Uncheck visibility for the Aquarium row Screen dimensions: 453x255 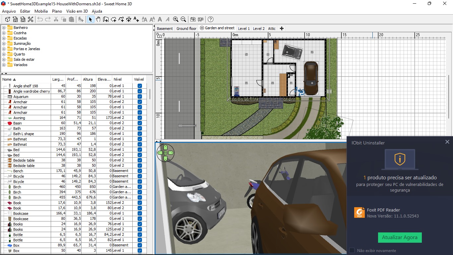140,97
